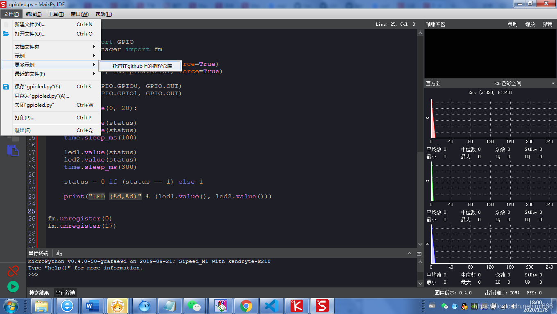Open blue round taskbar application
The image size is (557, 314).
(x=144, y=306)
